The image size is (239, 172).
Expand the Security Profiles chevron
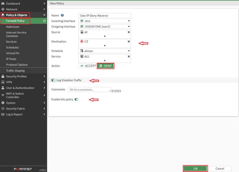click(44, 76)
